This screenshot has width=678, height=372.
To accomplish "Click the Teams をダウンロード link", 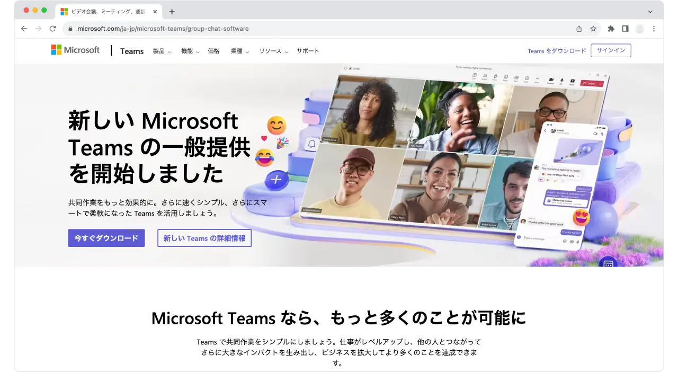I will [x=557, y=51].
